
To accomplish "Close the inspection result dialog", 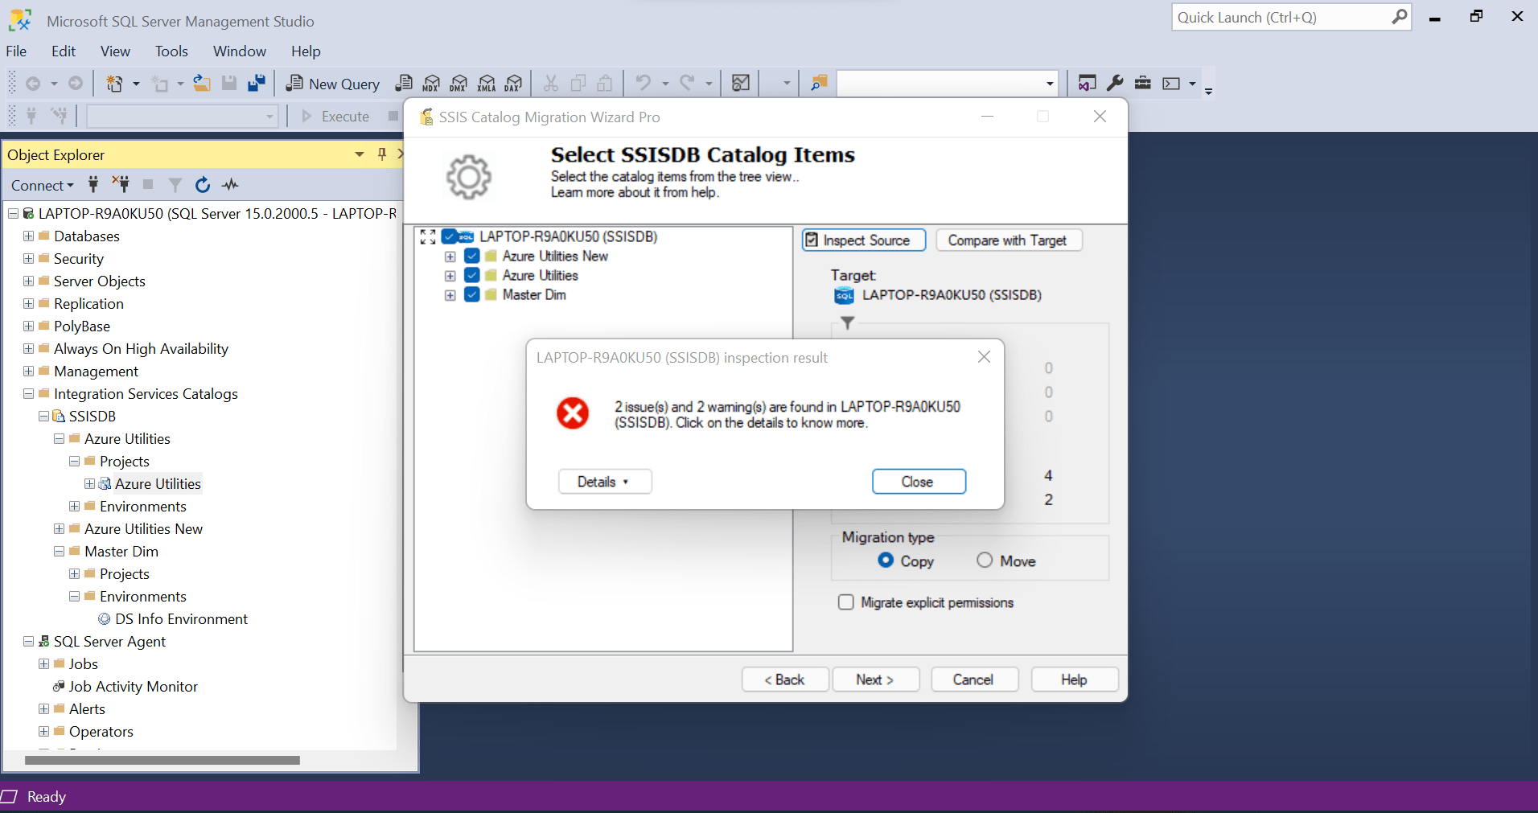I will (918, 481).
